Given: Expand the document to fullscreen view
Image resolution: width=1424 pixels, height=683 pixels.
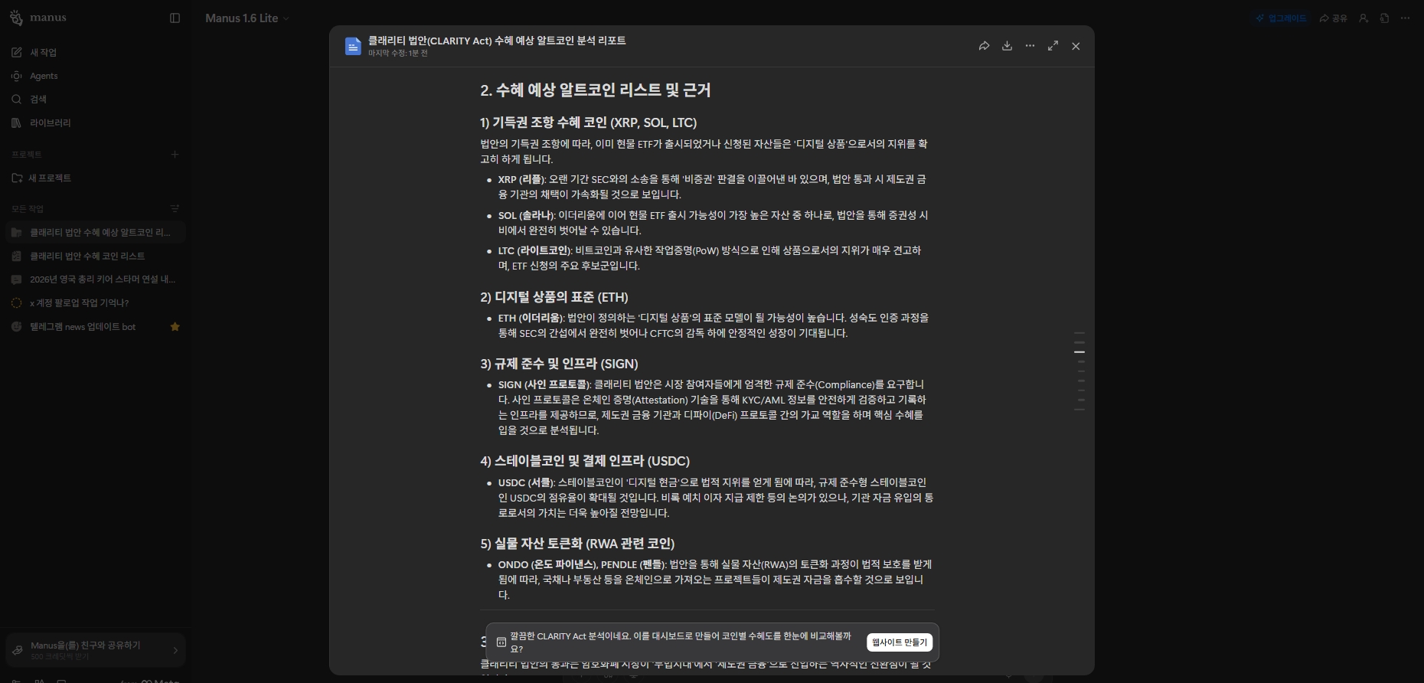Looking at the screenshot, I should pyautogui.click(x=1053, y=46).
